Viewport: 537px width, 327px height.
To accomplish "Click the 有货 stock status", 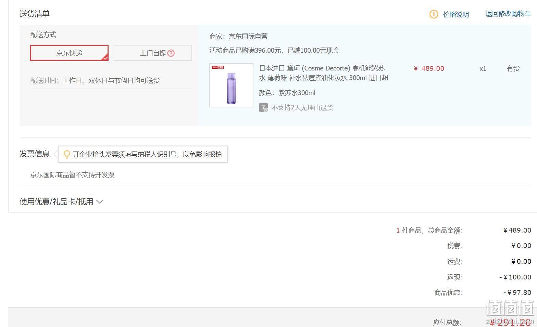I will point(513,68).
